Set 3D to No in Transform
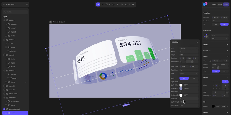 (224, 24)
